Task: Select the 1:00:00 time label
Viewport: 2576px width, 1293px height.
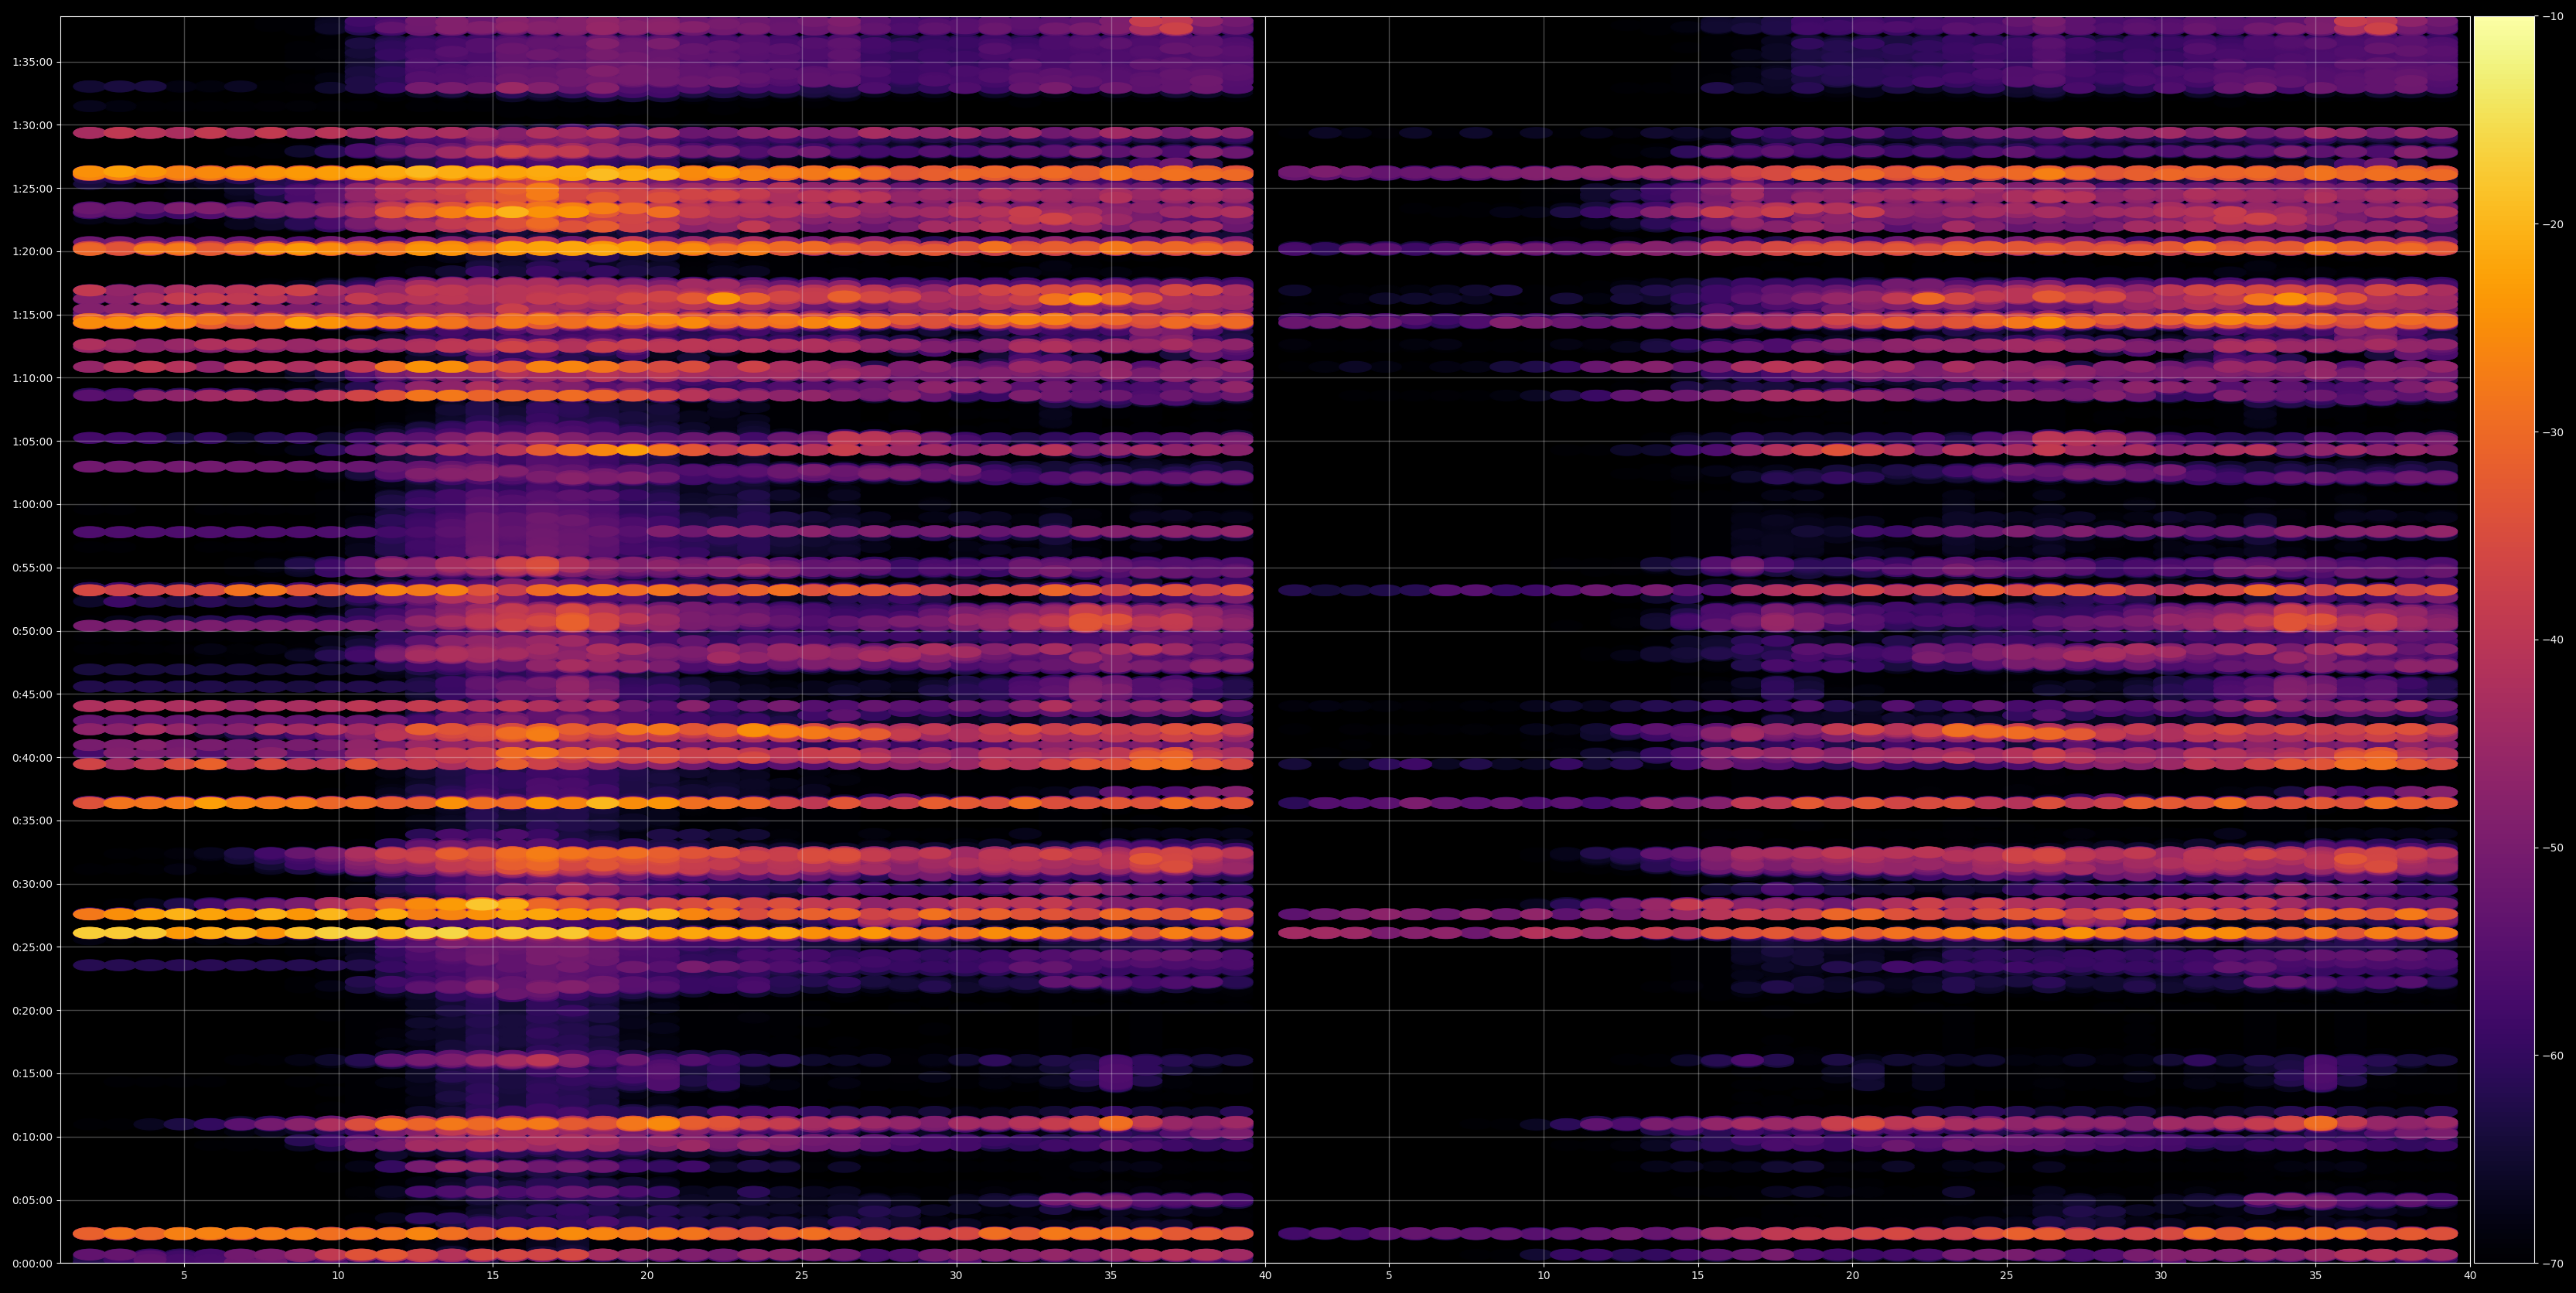Action: tap(32, 505)
